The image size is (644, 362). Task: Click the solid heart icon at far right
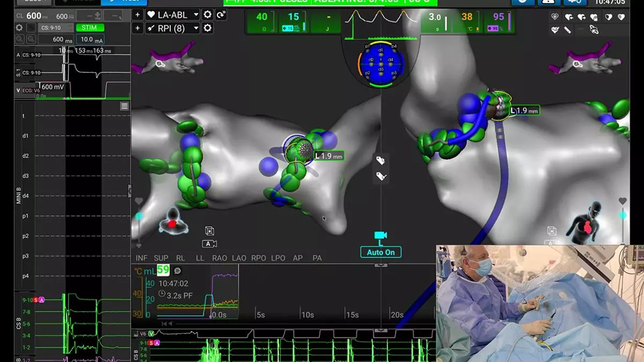click(x=621, y=17)
